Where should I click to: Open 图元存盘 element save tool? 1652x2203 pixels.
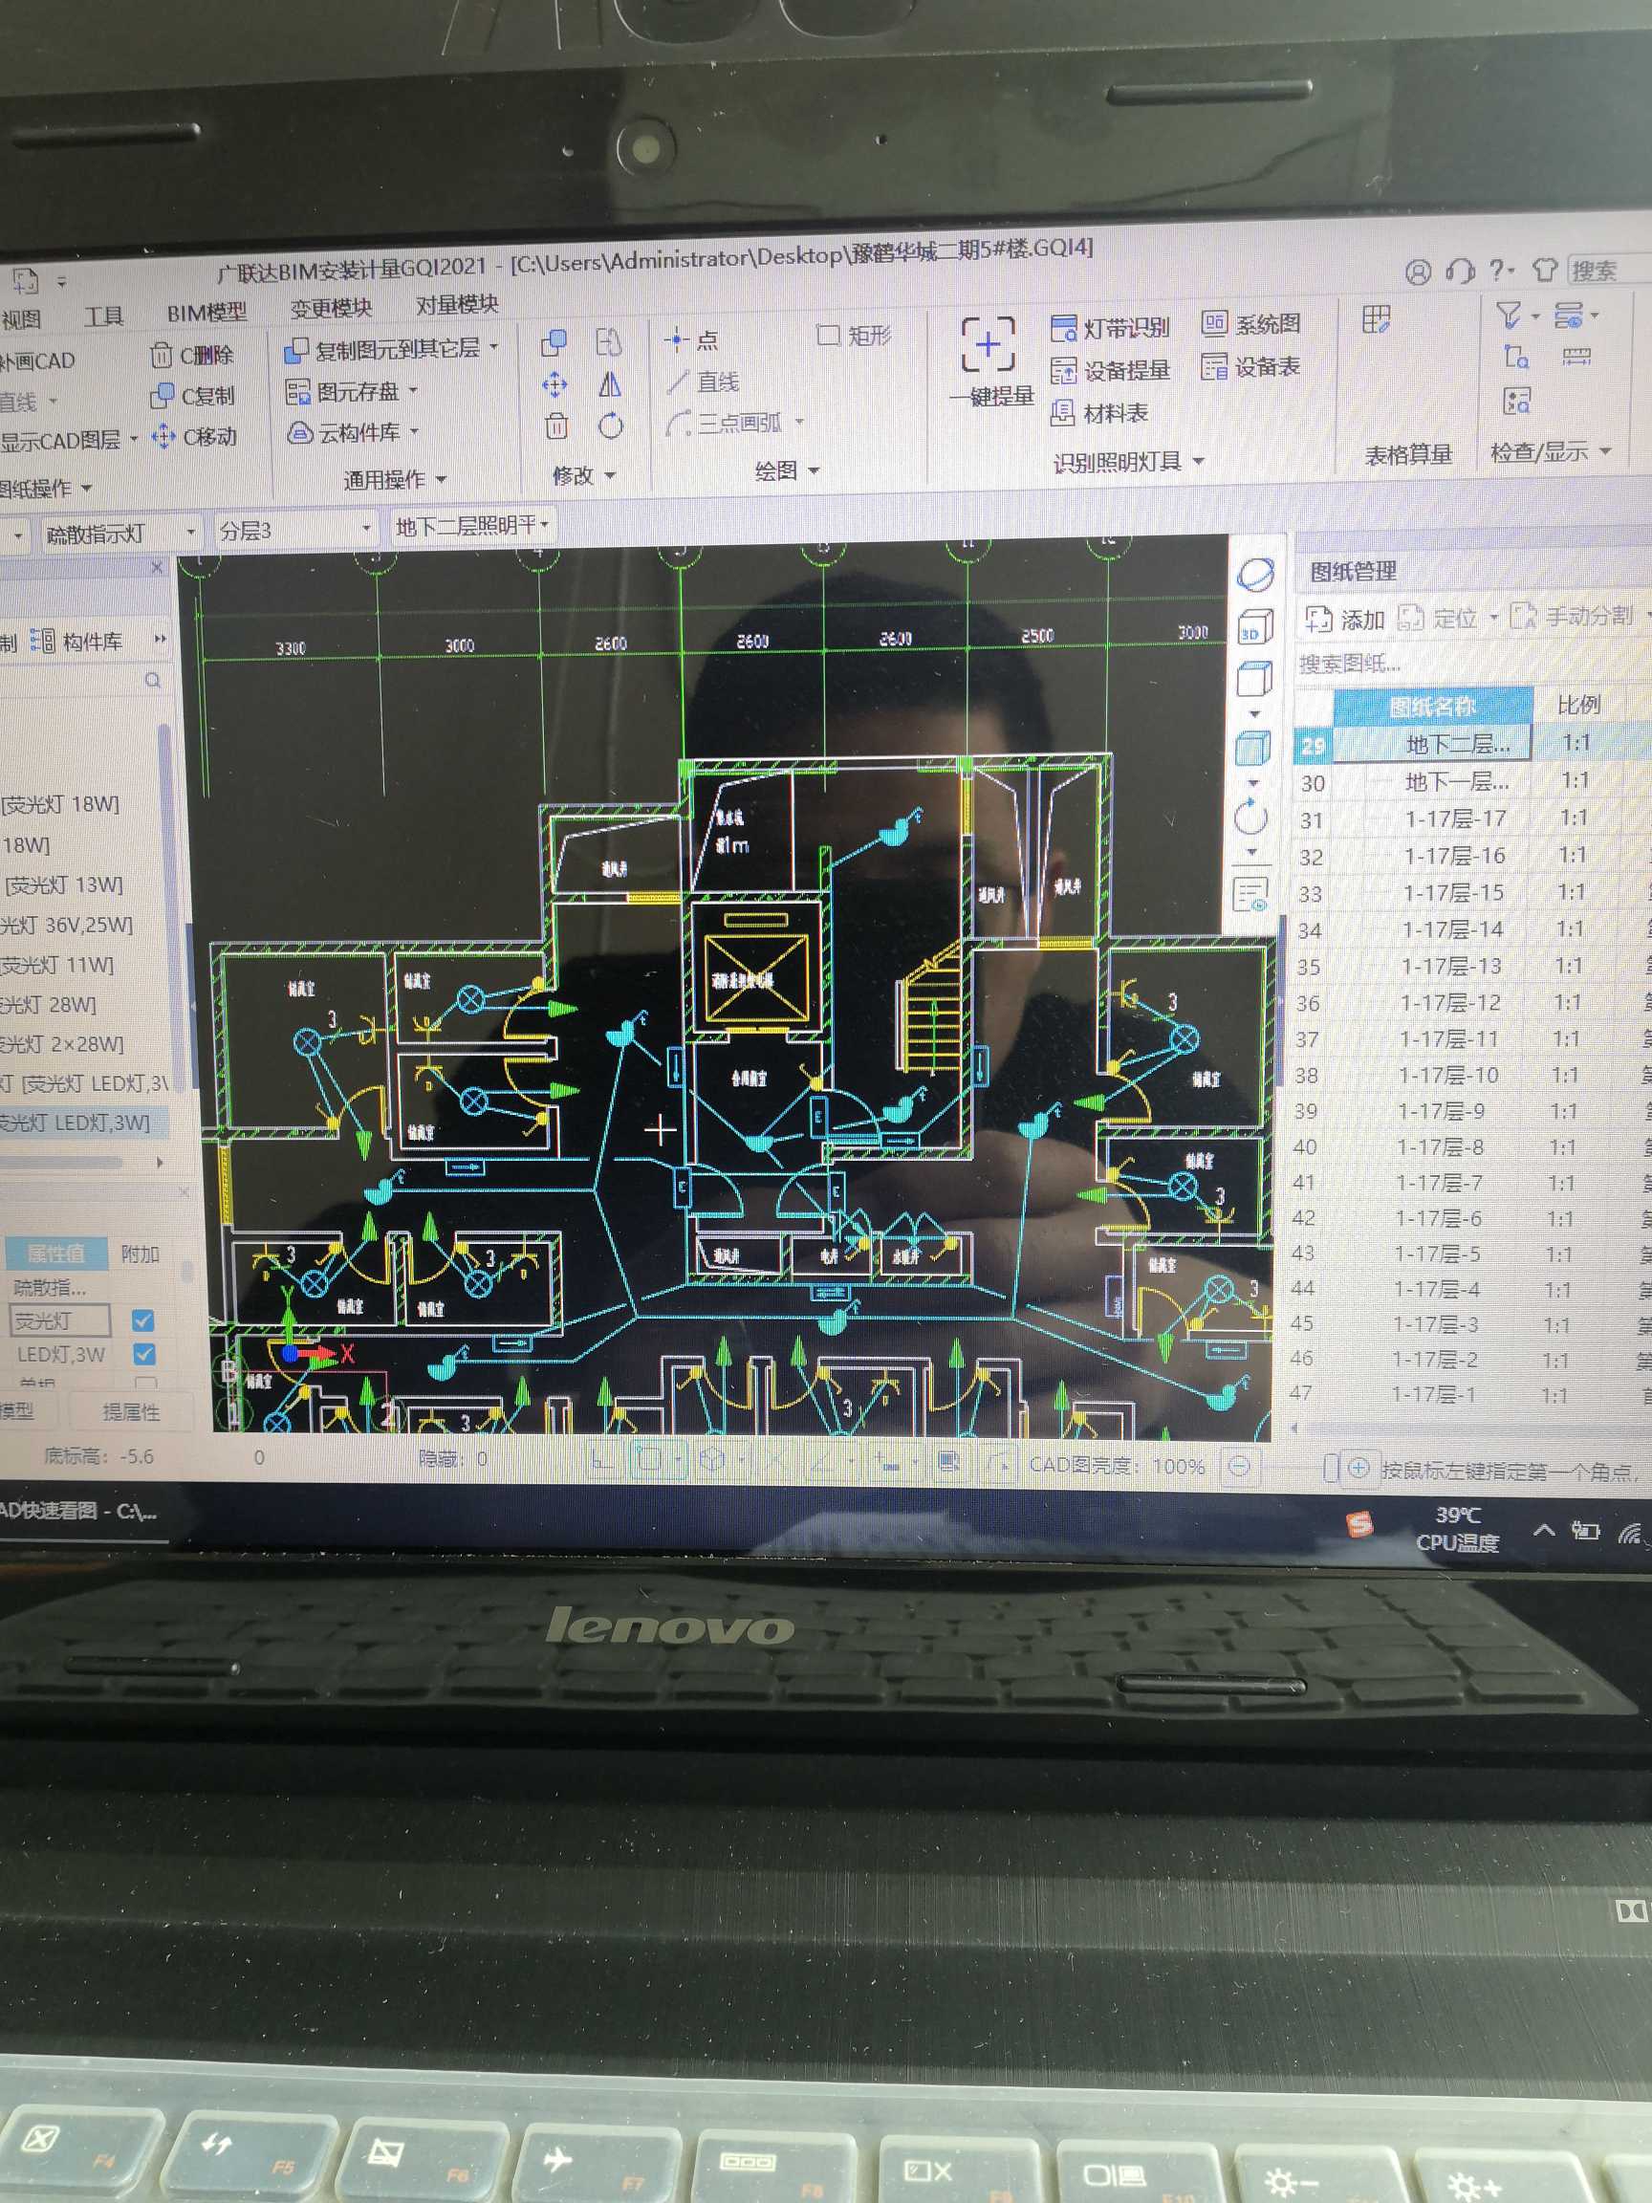351,391
